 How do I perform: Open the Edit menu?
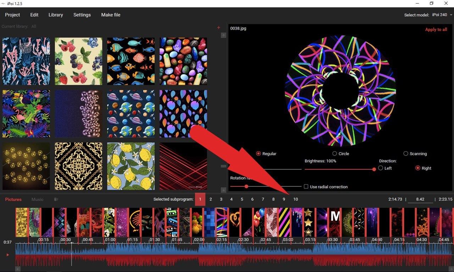(34, 15)
